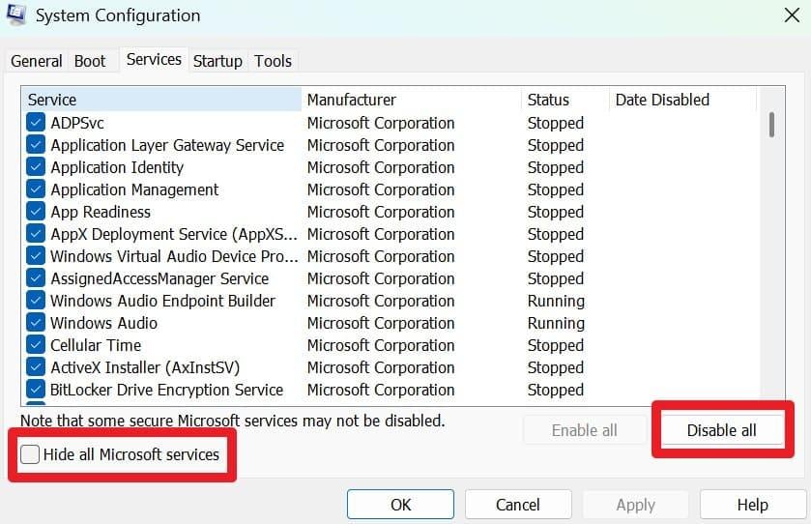The image size is (811, 524).
Task: Open Help for System Configuration
Action: point(752,505)
